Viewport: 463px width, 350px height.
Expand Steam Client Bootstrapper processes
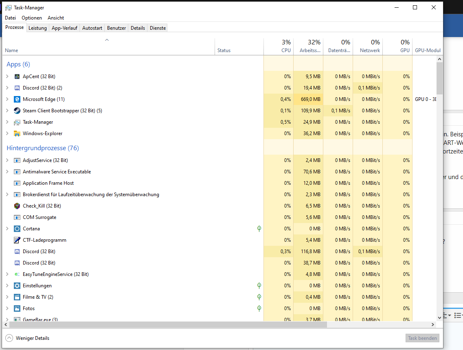coord(7,111)
